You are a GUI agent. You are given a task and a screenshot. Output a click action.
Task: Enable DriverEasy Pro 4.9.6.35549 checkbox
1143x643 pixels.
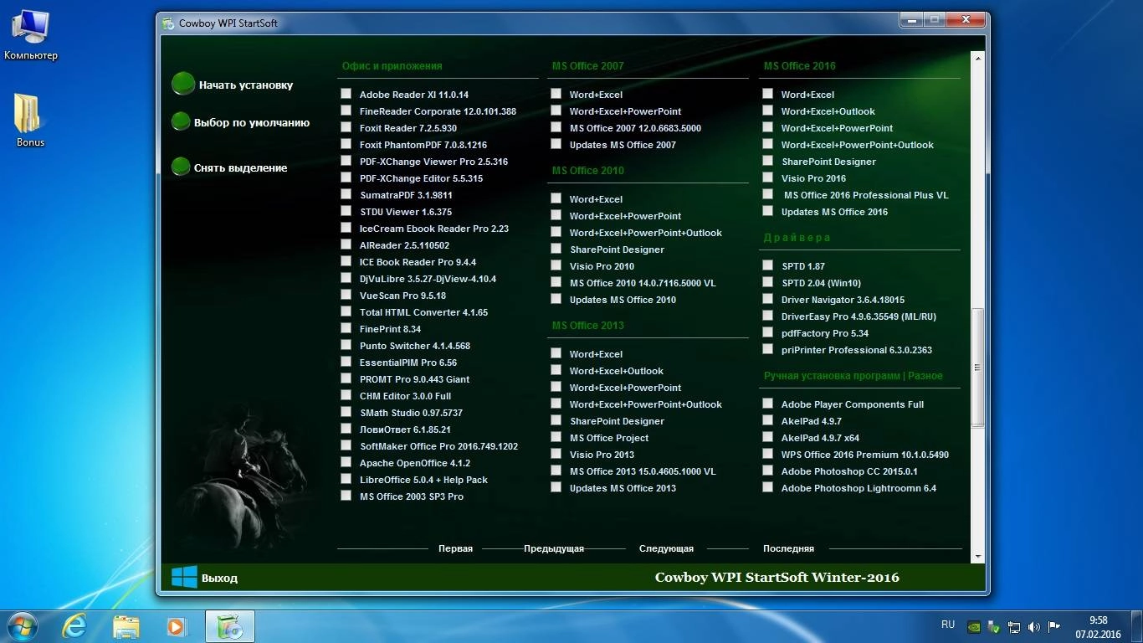(x=768, y=316)
